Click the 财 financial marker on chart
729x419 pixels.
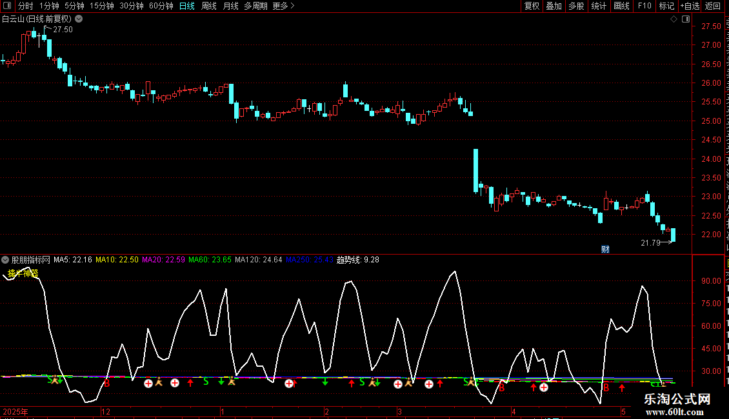tap(605, 249)
